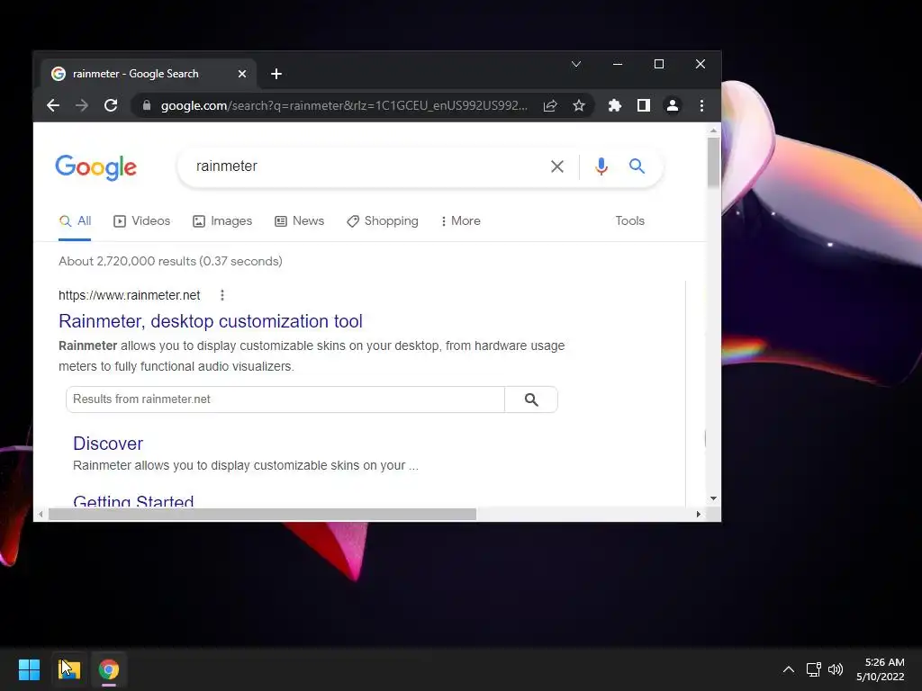Screen dimensions: 922x691
Task: Reload the Google search page
Action: click(111, 106)
